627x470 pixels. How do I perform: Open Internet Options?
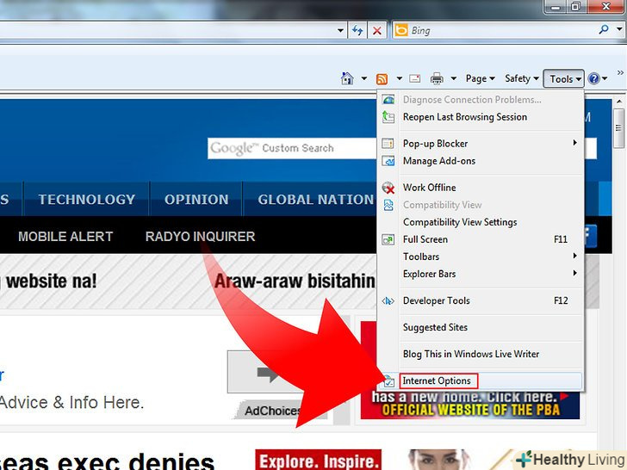tap(480, 380)
